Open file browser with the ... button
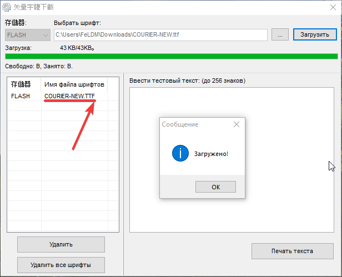342x277 pixels. (x=280, y=34)
